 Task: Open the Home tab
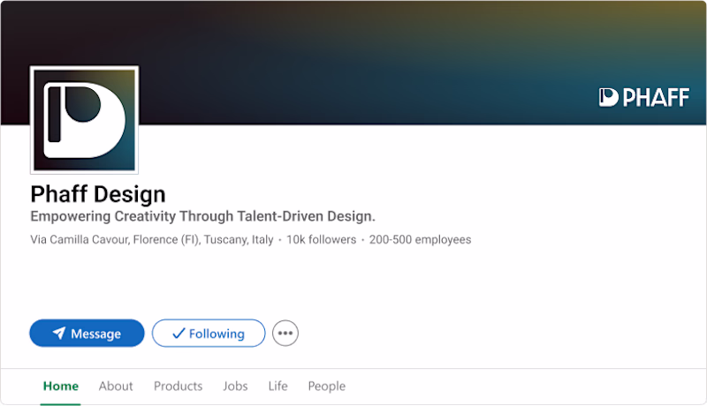[61, 386]
